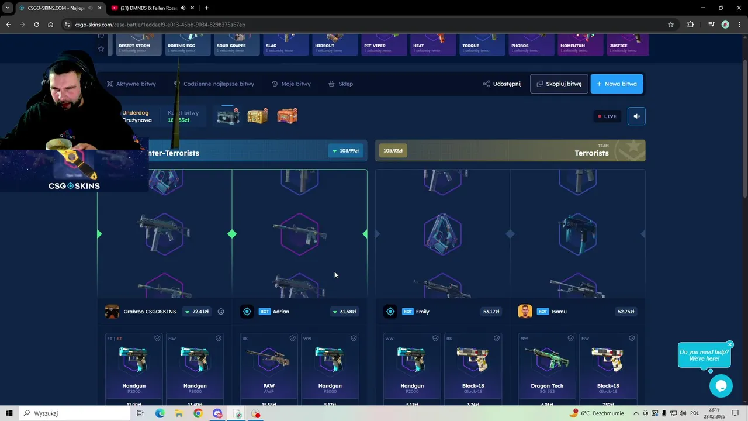Click Grabroo's 72.41zł total badge
Screen dimensions: 748x421
196,312
